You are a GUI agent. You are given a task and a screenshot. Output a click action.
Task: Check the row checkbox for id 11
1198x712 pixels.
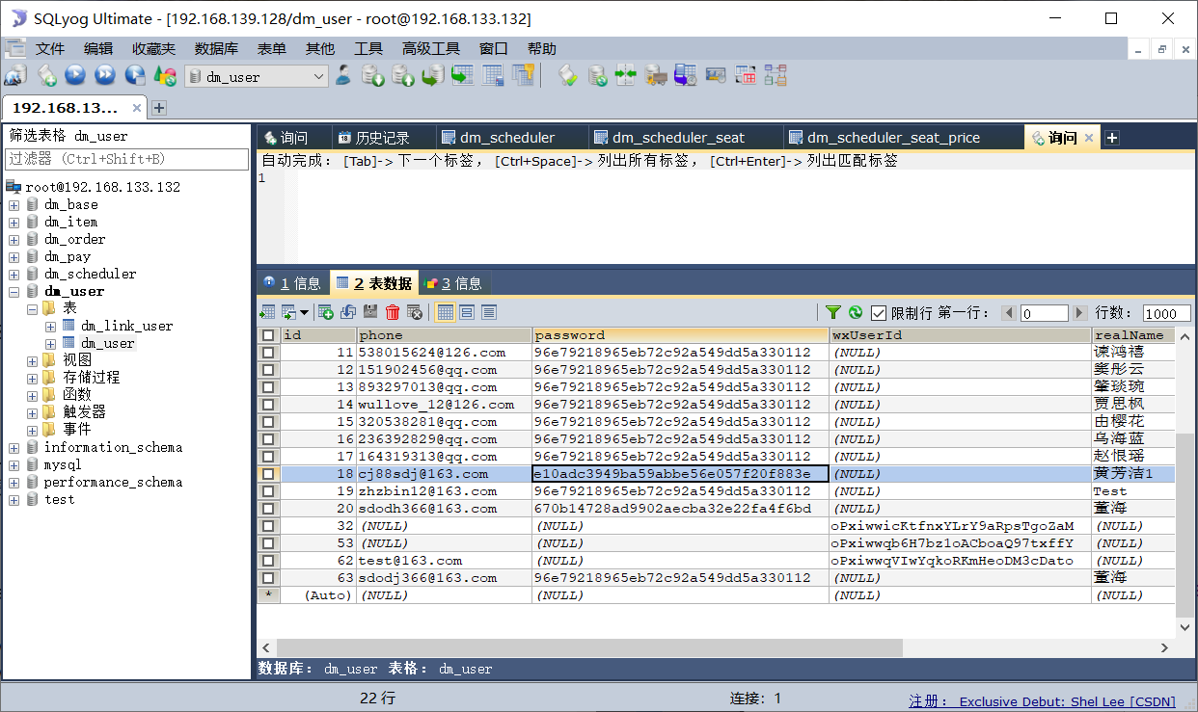tap(268, 353)
